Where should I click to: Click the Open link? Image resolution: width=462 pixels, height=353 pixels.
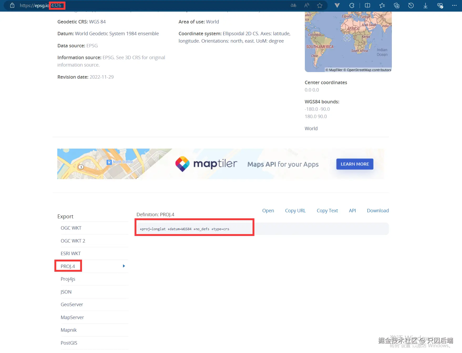268,211
